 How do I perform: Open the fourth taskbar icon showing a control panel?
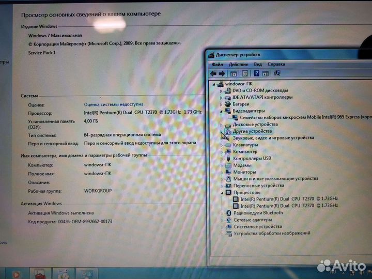tap(86, 274)
